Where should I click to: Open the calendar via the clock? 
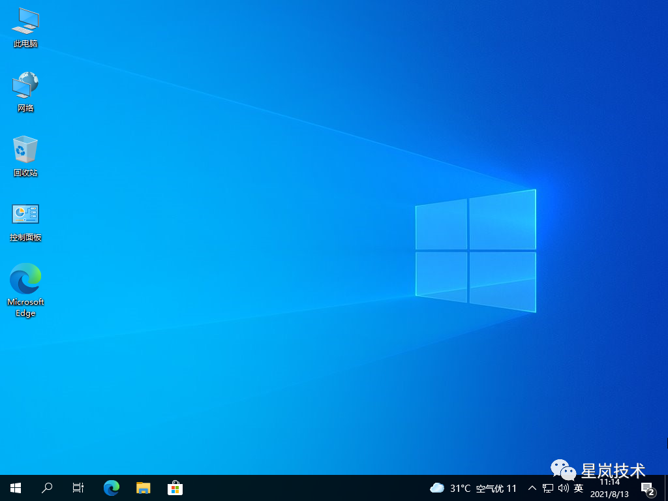pos(611,487)
